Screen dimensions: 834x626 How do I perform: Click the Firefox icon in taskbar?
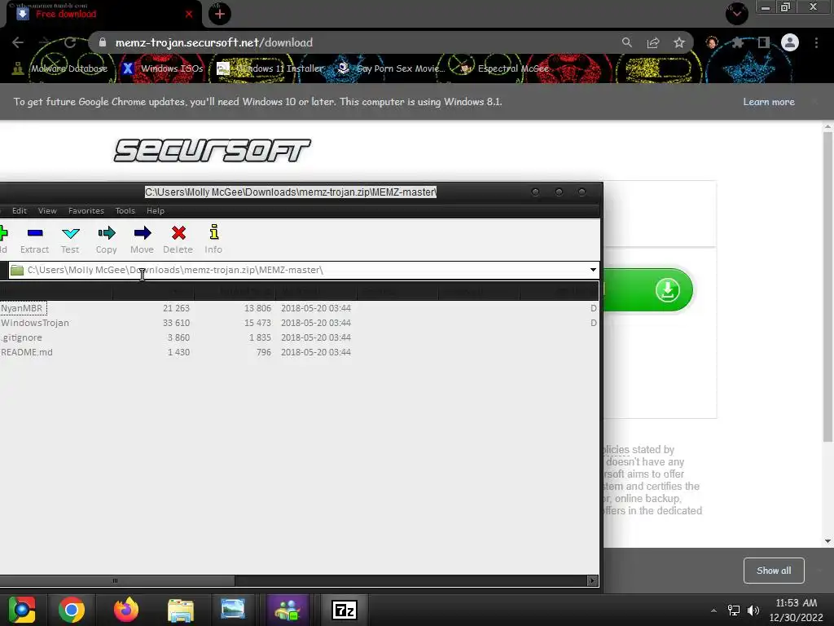click(x=126, y=610)
